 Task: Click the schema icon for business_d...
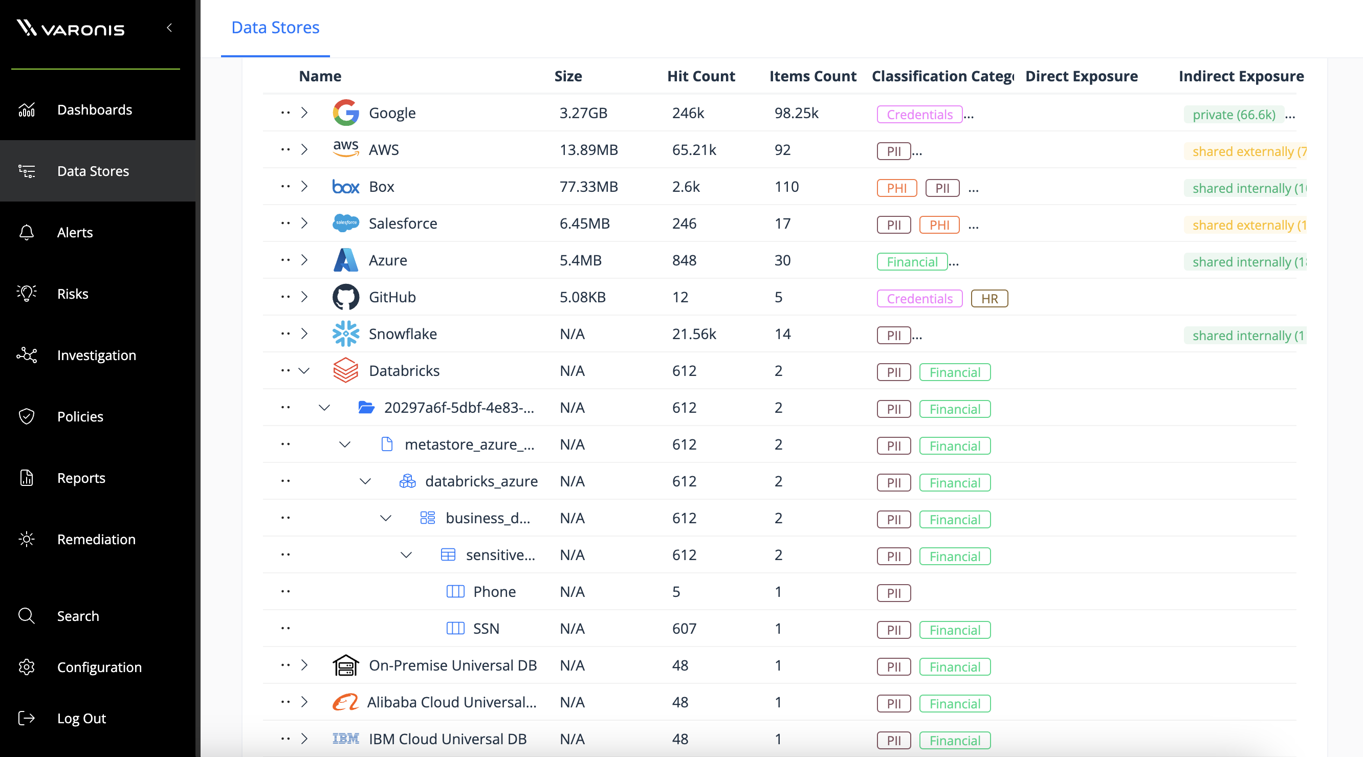(428, 517)
